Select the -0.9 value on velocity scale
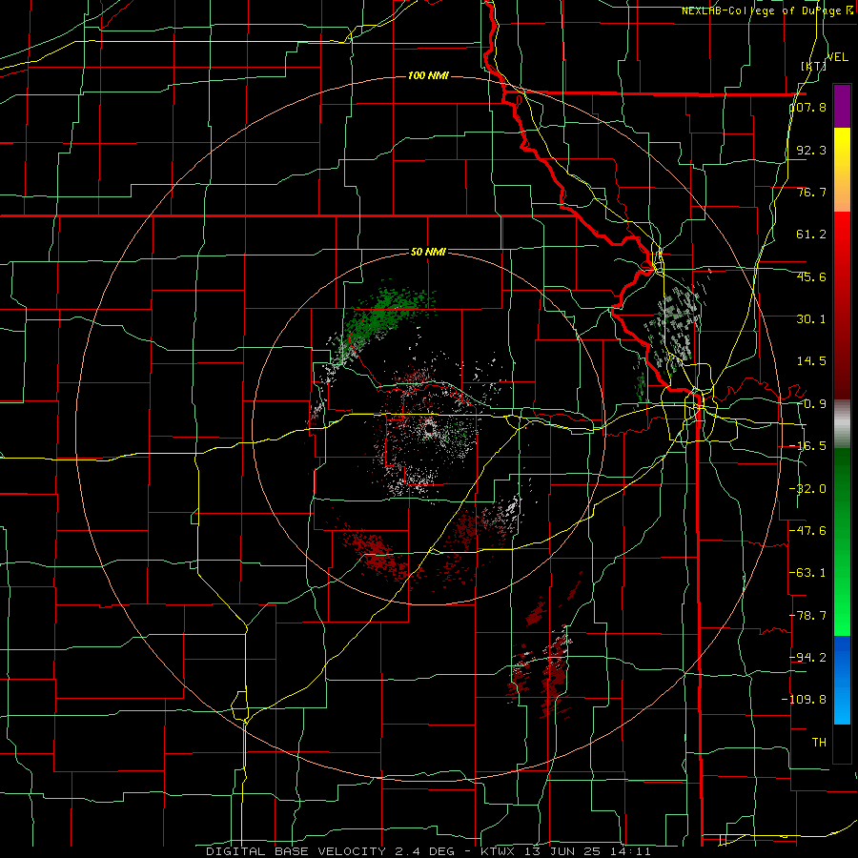The image size is (858, 858). pyautogui.click(x=811, y=404)
